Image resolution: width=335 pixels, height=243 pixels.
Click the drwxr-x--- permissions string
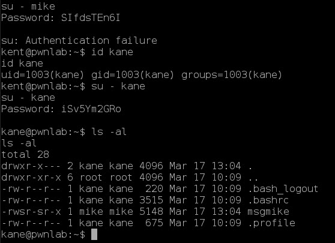pyautogui.click(x=31, y=166)
